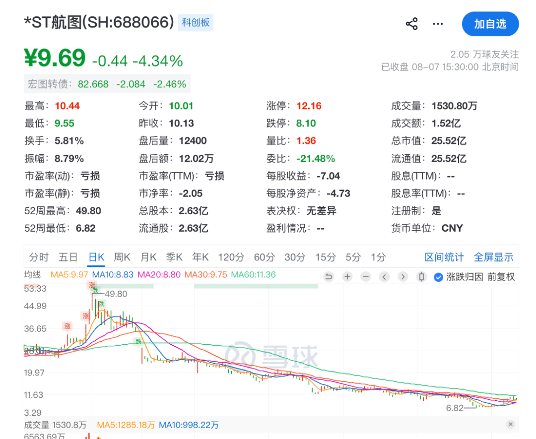Open the 前复权 adjustment dropdown
The image size is (536, 439).
501,277
